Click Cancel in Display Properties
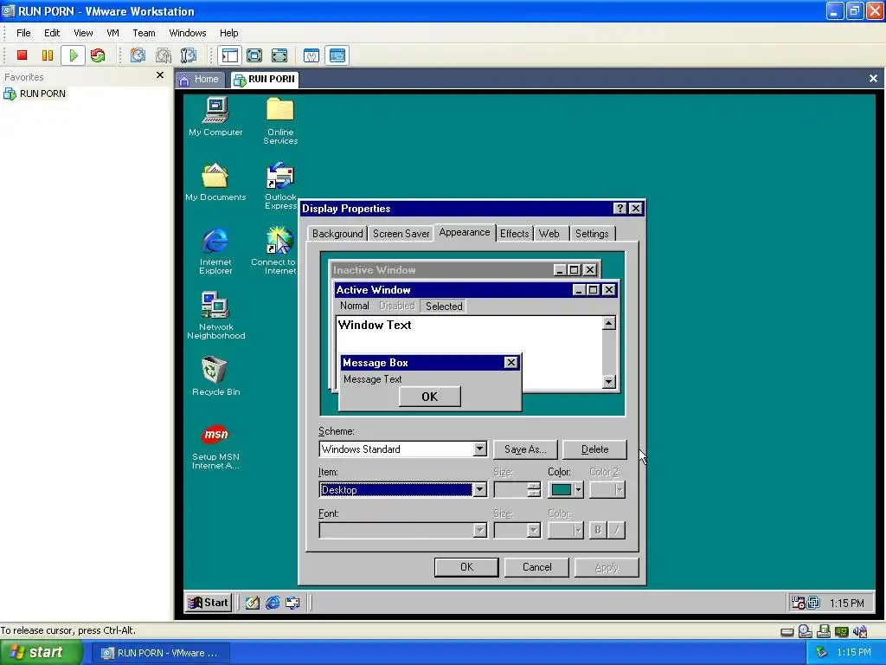 536,567
